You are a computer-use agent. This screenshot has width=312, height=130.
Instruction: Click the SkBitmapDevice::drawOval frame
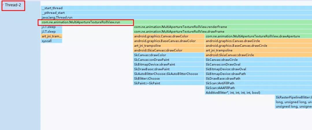[x=258, y=69]
